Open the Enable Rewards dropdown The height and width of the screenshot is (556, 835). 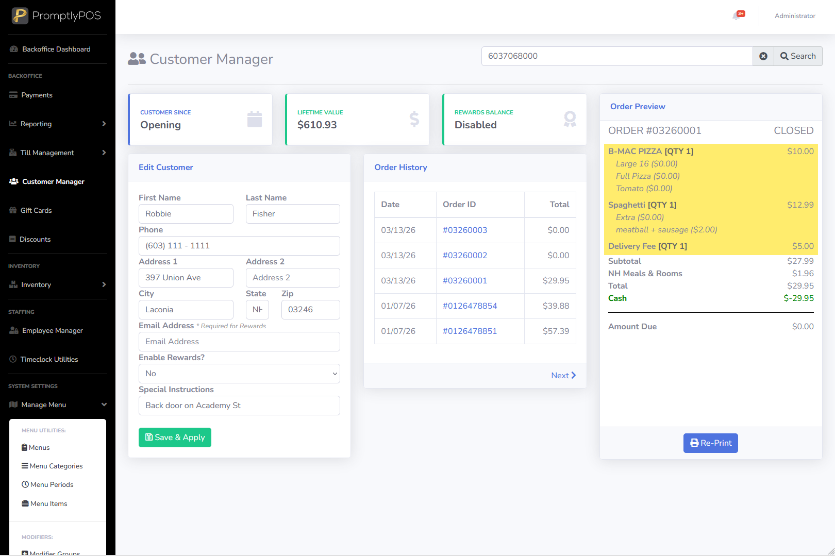point(239,374)
